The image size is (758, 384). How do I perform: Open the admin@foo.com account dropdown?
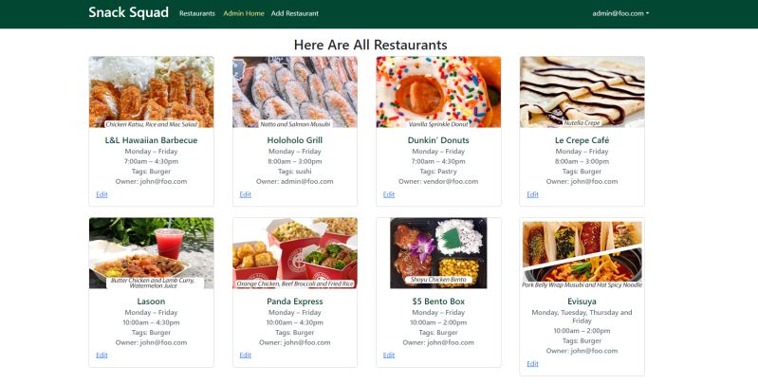[x=620, y=13]
